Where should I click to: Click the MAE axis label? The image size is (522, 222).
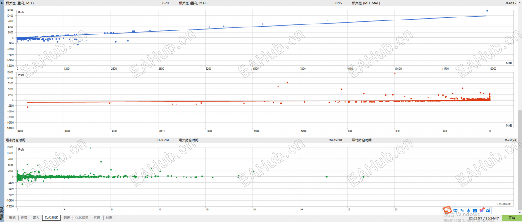[509, 125]
